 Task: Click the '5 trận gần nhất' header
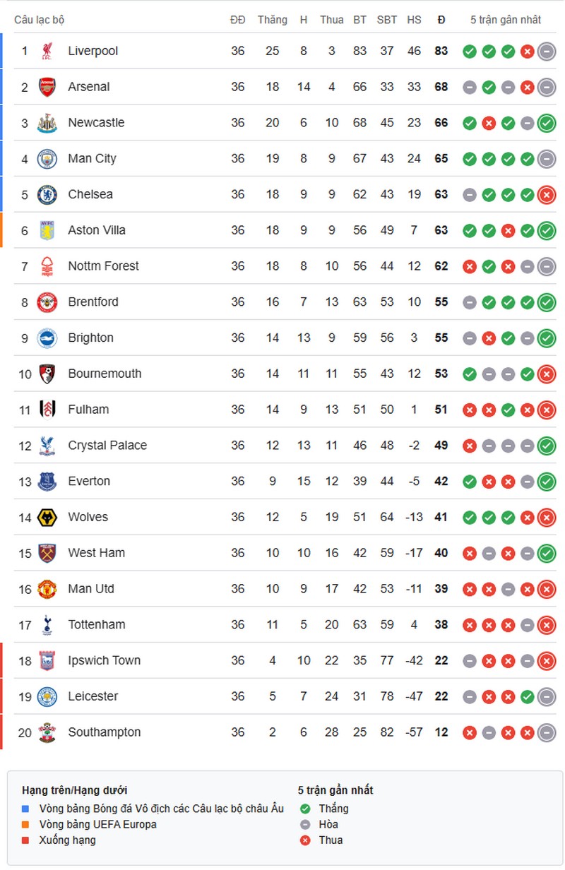pos(506,20)
